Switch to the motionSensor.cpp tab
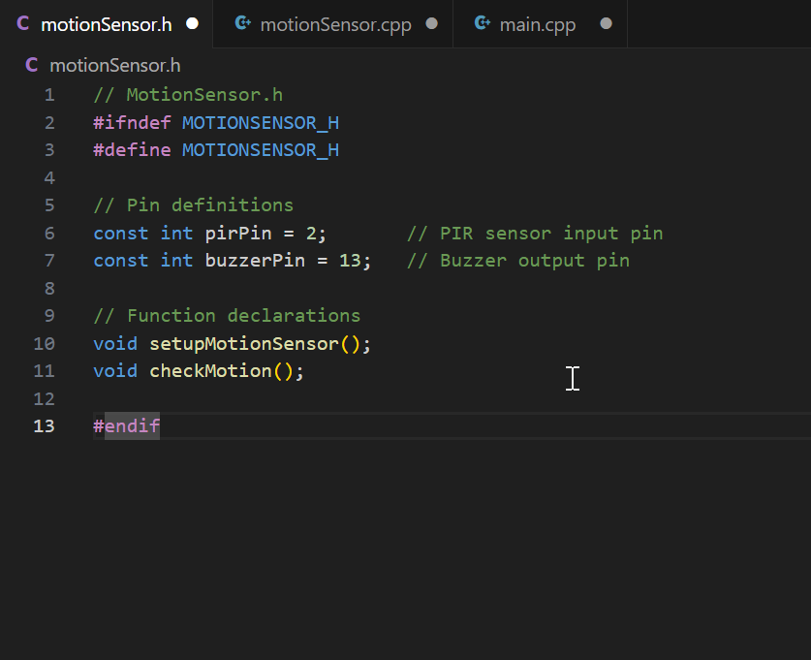The image size is (811, 660). point(335,24)
